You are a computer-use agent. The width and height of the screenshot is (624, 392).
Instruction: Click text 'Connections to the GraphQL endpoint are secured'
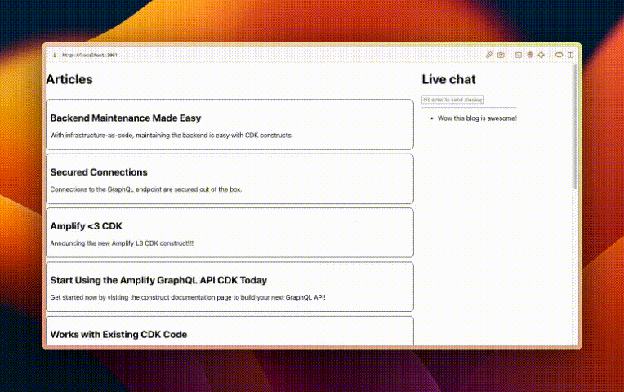[x=124, y=189]
